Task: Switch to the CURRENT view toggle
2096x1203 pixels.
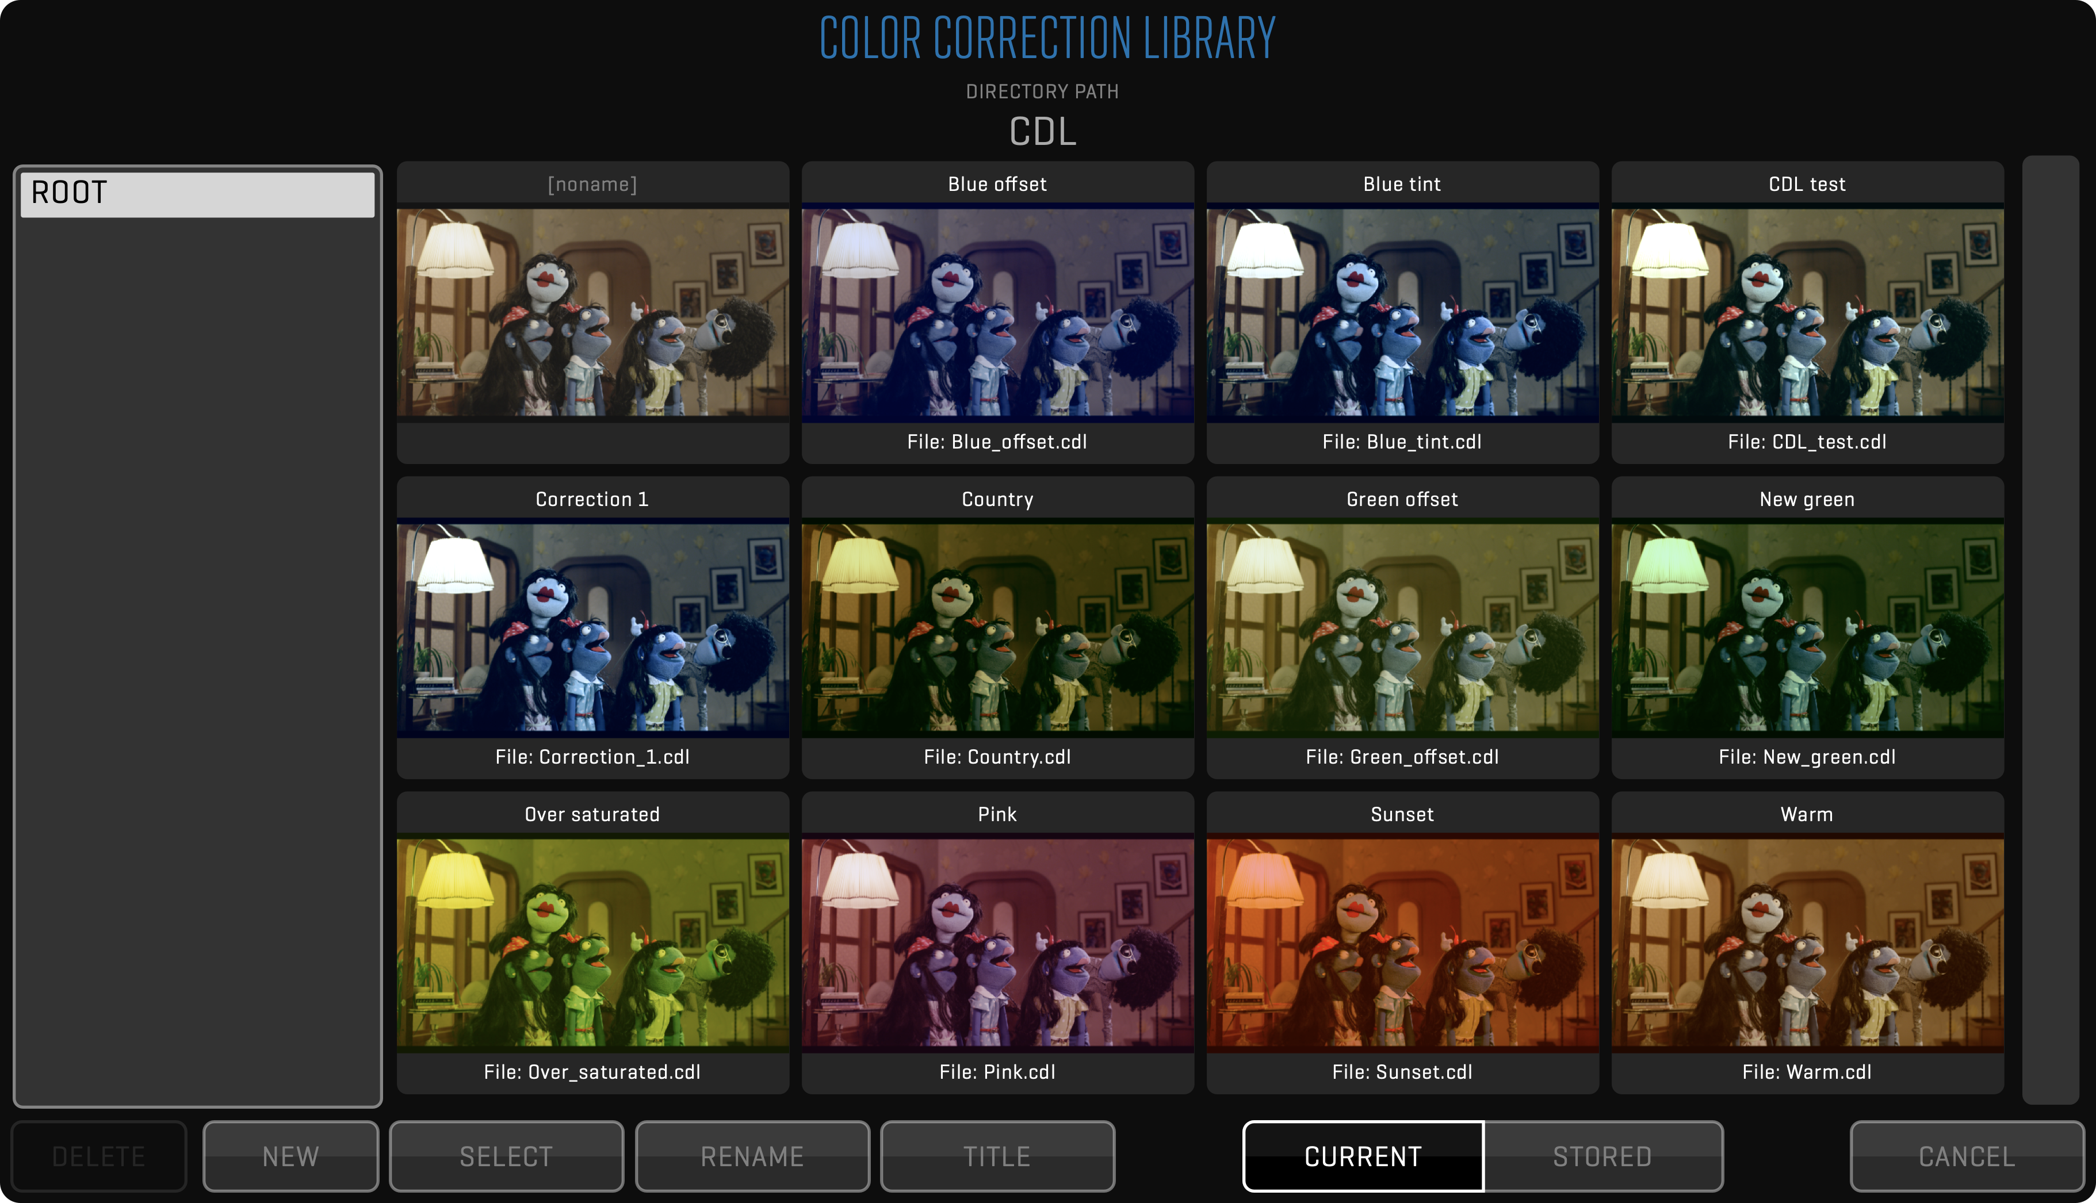Action: coord(1363,1156)
